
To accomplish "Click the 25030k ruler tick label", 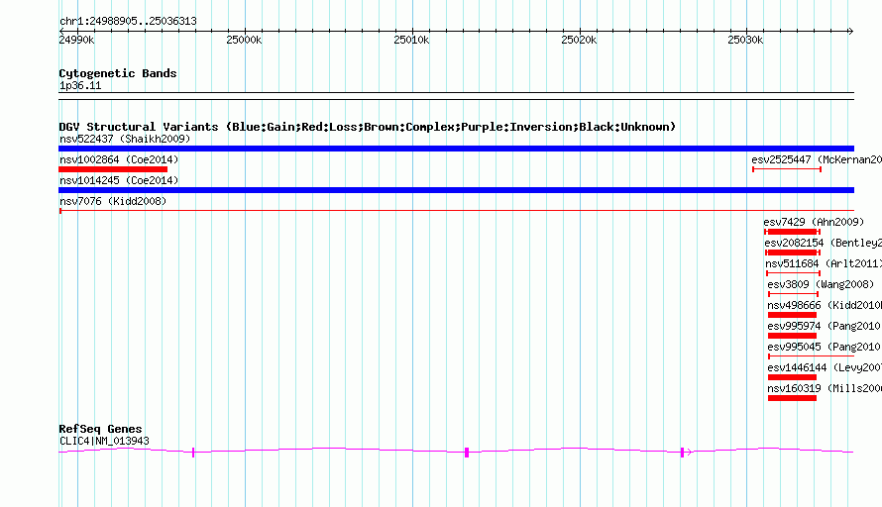I will [x=745, y=40].
